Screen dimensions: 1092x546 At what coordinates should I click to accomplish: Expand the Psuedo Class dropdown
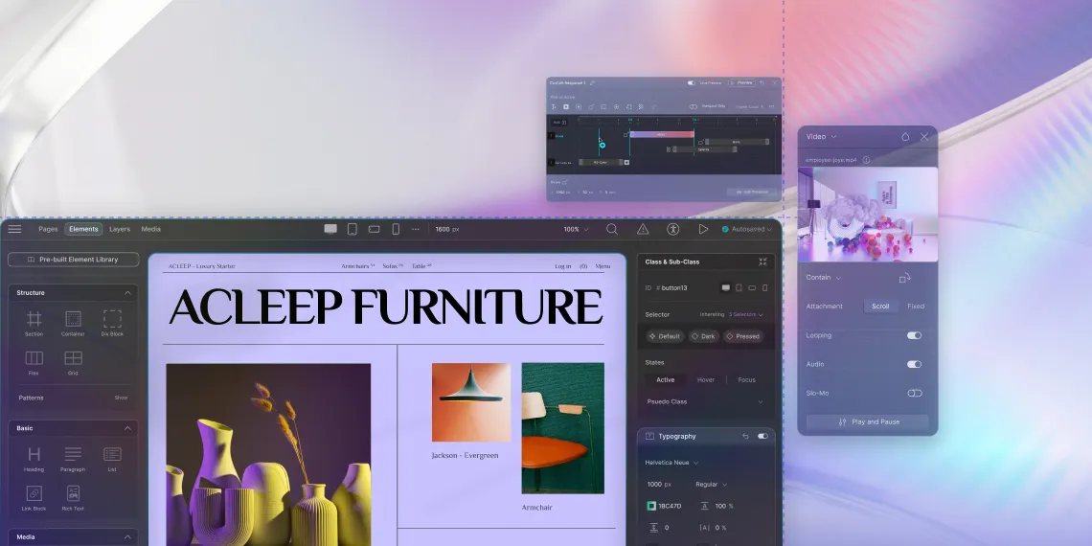(x=706, y=401)
